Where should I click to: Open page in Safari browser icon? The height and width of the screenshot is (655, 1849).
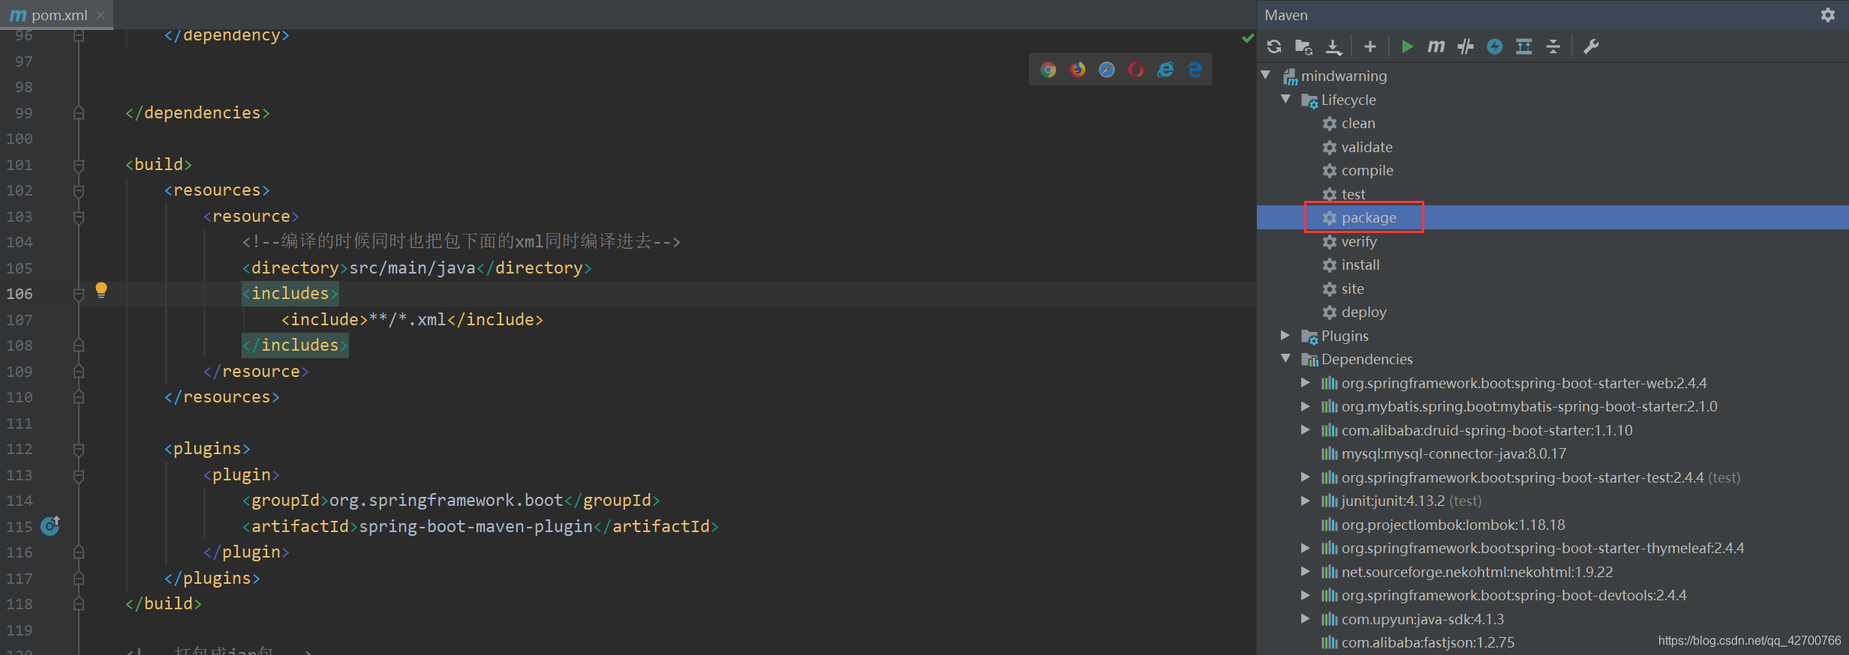pyautogui.click(x=1107, y=70)
